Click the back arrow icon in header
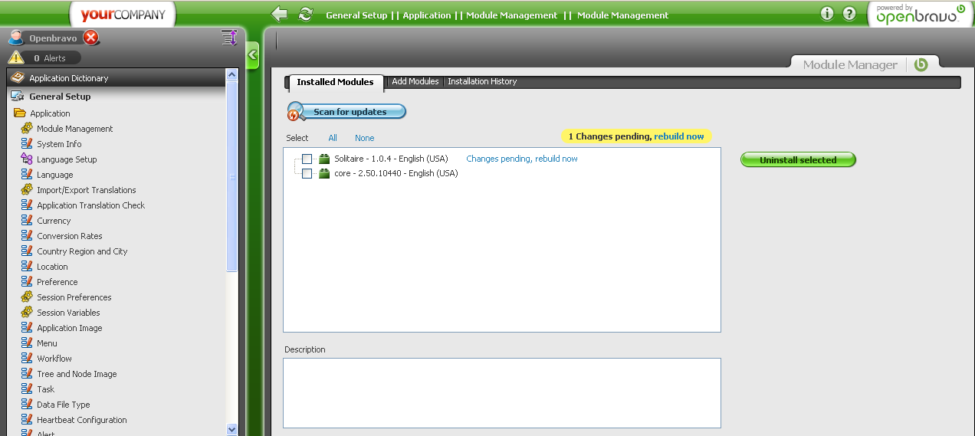975x436 pixels. coord(280,15)
